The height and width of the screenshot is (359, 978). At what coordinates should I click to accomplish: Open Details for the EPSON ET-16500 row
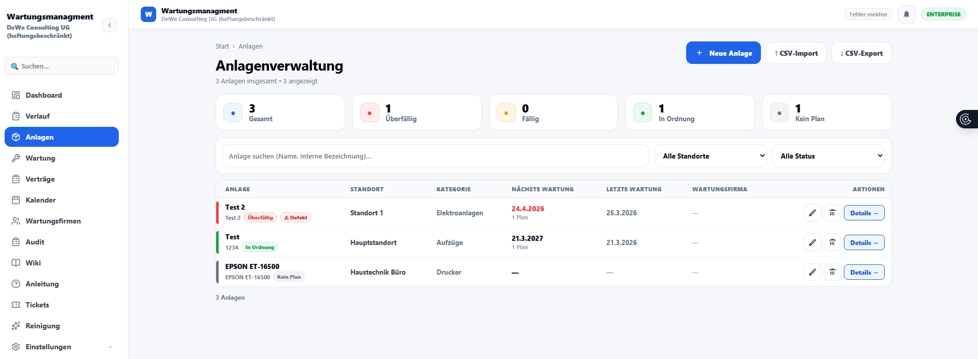[x=864, y=272]
